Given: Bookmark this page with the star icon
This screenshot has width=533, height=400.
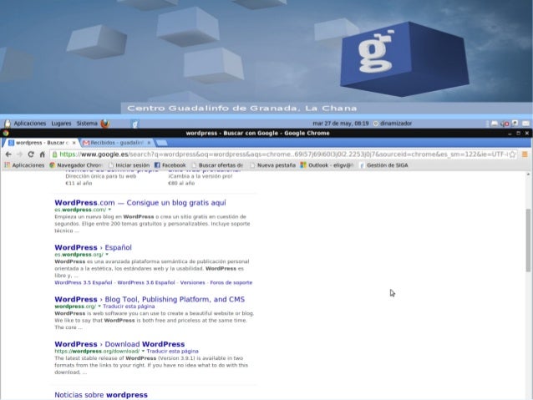Looking at the screenshot, I should coord(512,154).
